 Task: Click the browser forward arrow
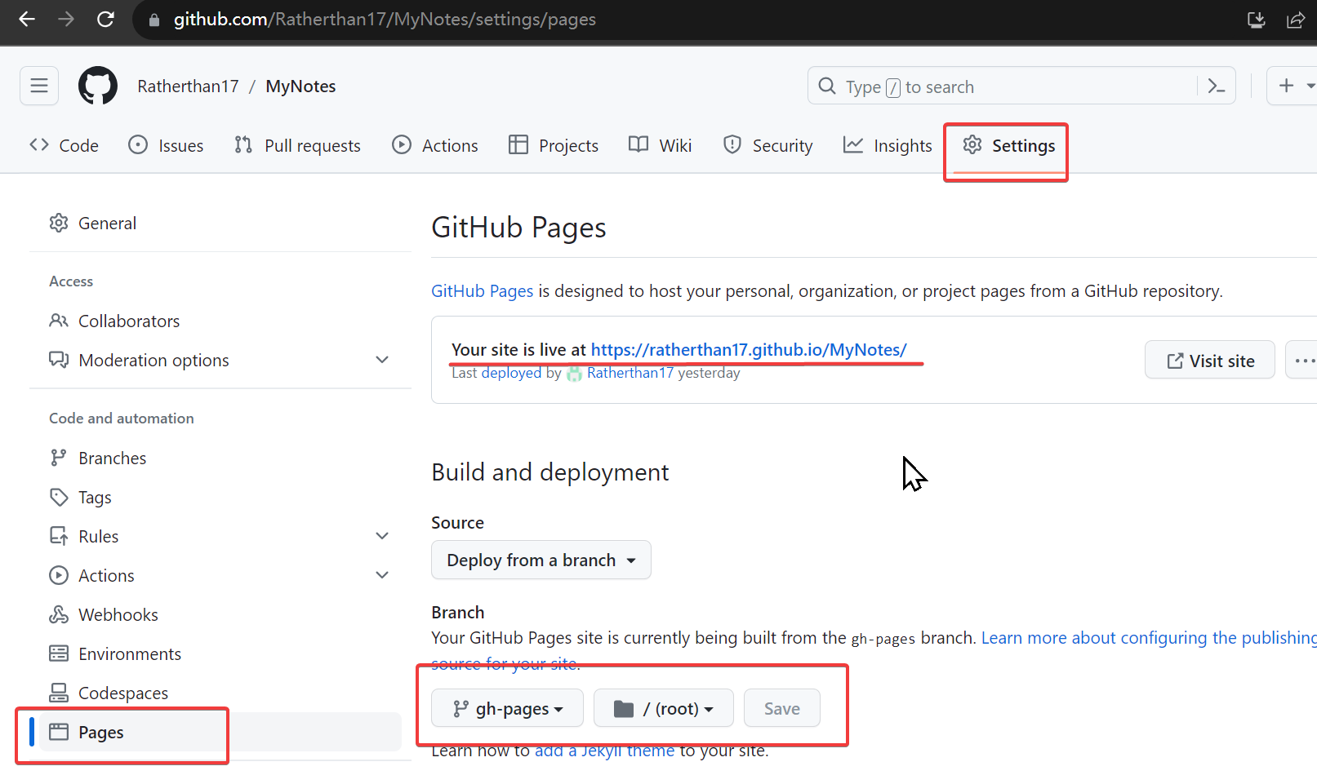(66, 19)
